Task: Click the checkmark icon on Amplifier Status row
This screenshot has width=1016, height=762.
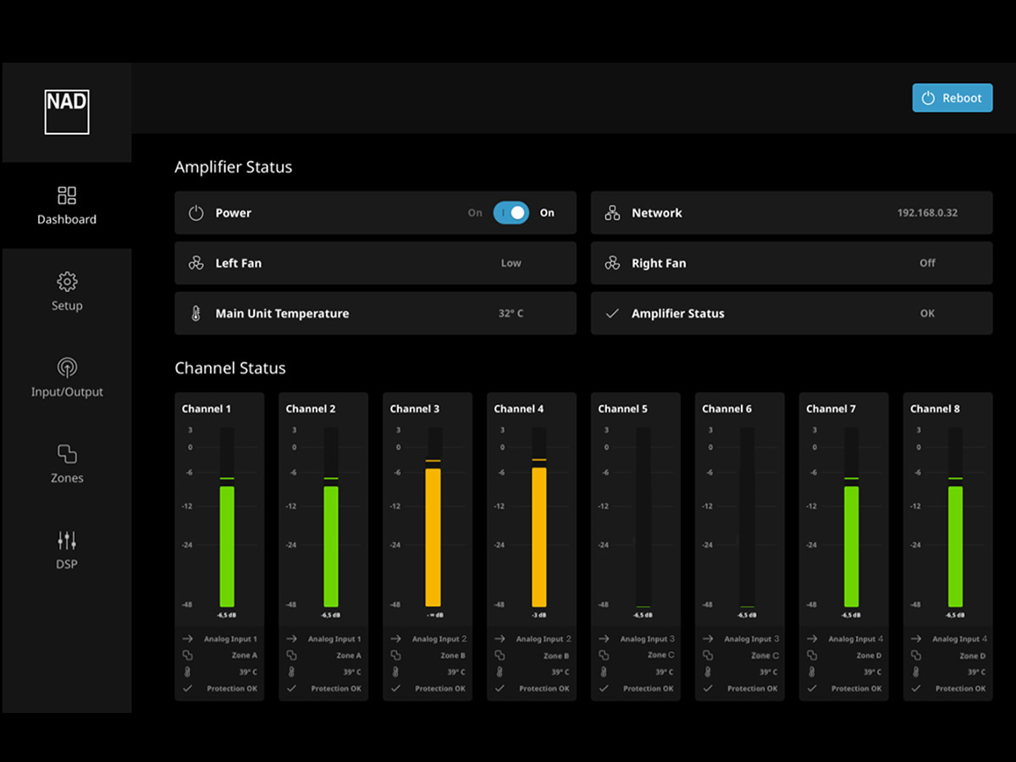Action: (x=610, y=313)
